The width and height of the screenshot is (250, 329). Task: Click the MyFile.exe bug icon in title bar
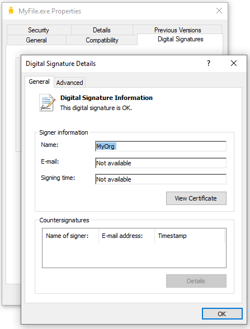11,11
